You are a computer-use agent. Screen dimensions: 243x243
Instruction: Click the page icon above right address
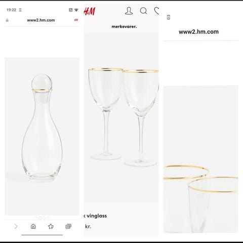pyautogui.click(x=169, y=17)
